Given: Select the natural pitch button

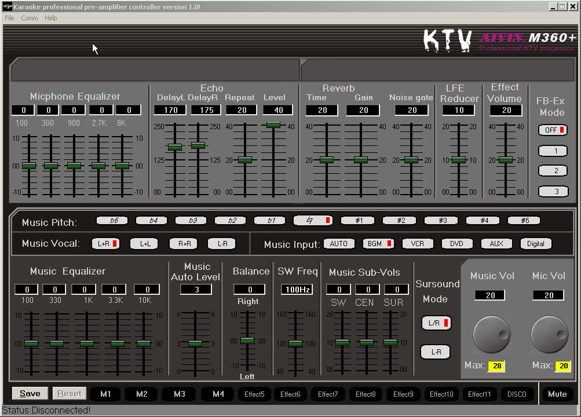Looking at the screenshot, I should click(x=313, y=220).
